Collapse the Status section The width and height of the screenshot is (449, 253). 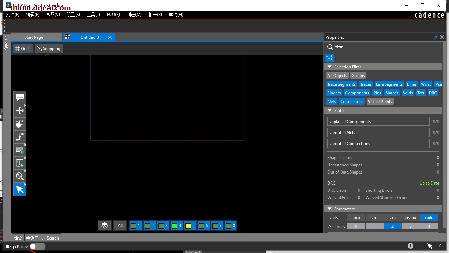point(329,111)
